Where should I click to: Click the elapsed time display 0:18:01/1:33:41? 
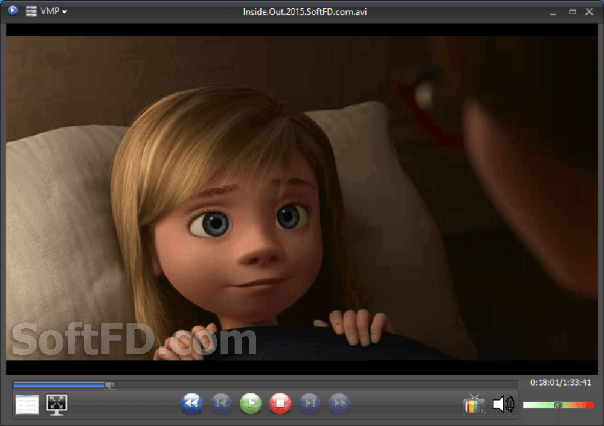coord(561,383)
